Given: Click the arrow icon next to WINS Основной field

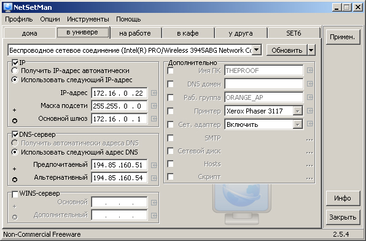Looking at the screenshot, I should click(154, 202).
